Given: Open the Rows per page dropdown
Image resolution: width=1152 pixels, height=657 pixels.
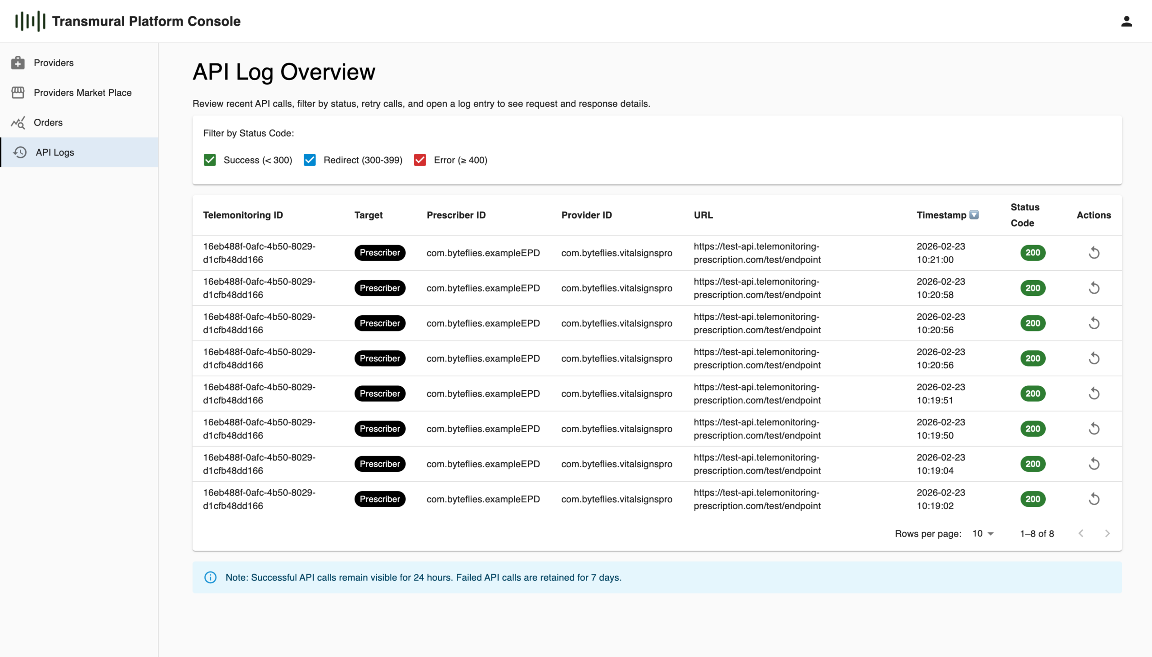Looking at the screenshot, I should click(981, 533).
